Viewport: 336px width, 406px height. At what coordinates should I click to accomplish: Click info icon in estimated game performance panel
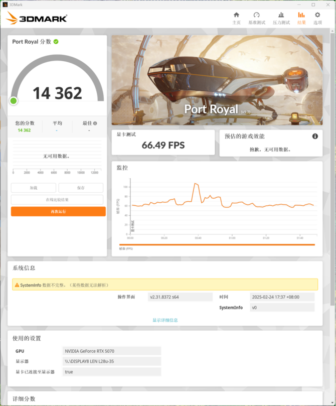[x=315, y=136]
